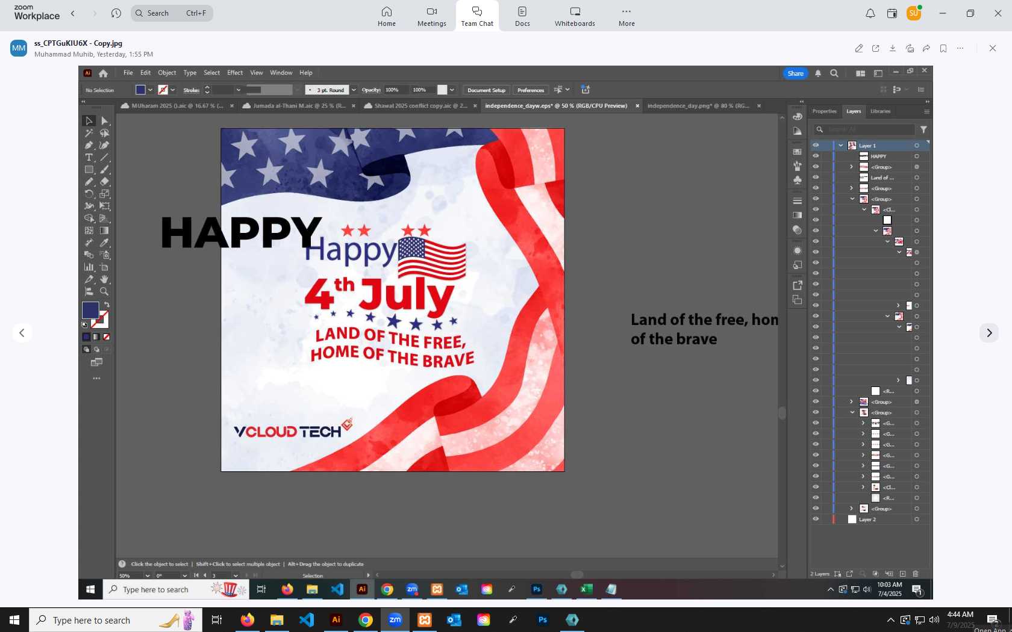This screenshot has height=632, width=1012.
Task: Select the Rectangle tool
Action: (89, 170)
